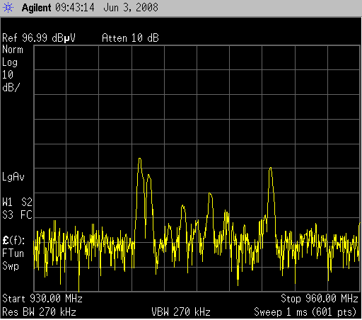Select the 10 dB/ scale division label
Viewport: 362px width, 320px height.
tap(11, 81)
